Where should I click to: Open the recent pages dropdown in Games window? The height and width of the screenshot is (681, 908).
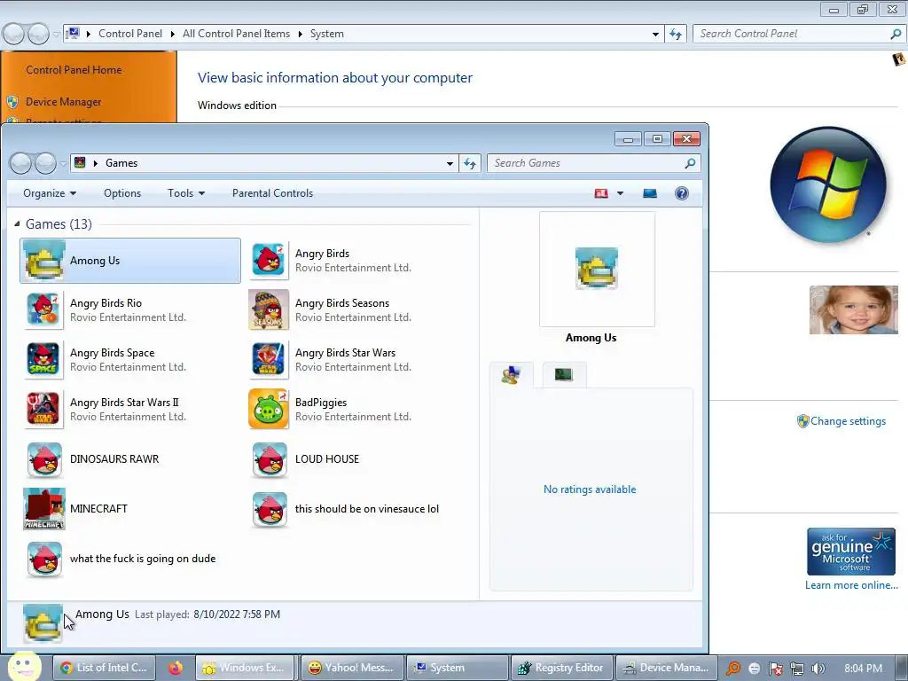[x=63, y=164]
